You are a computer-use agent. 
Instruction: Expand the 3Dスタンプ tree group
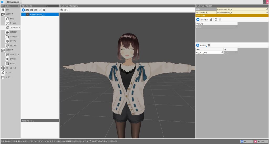(3, 14)
